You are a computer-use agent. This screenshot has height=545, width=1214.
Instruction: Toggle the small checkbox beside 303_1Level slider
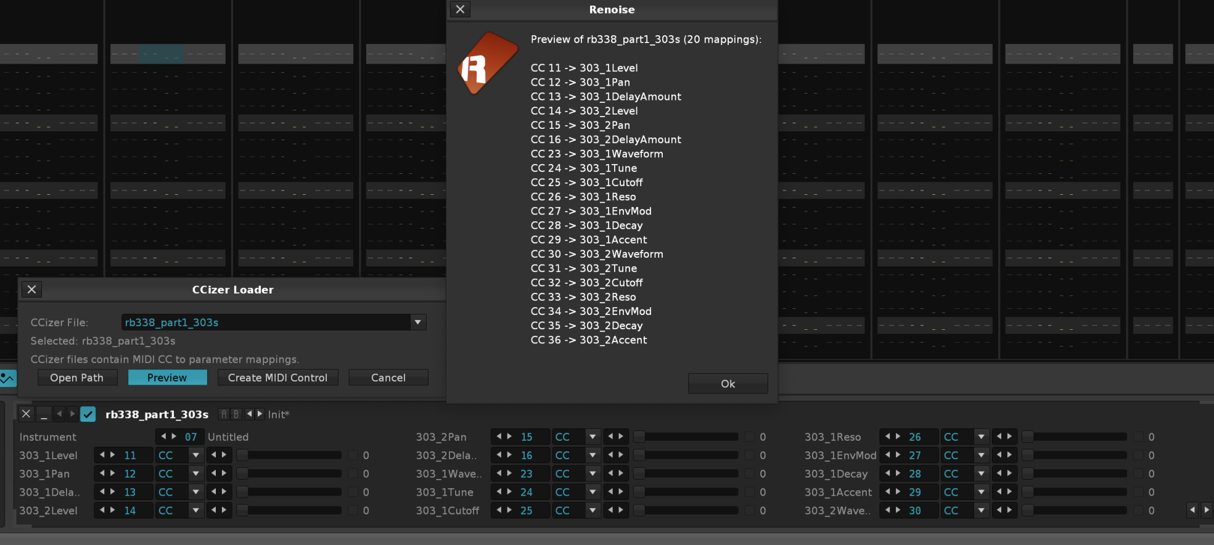point(353,455)
